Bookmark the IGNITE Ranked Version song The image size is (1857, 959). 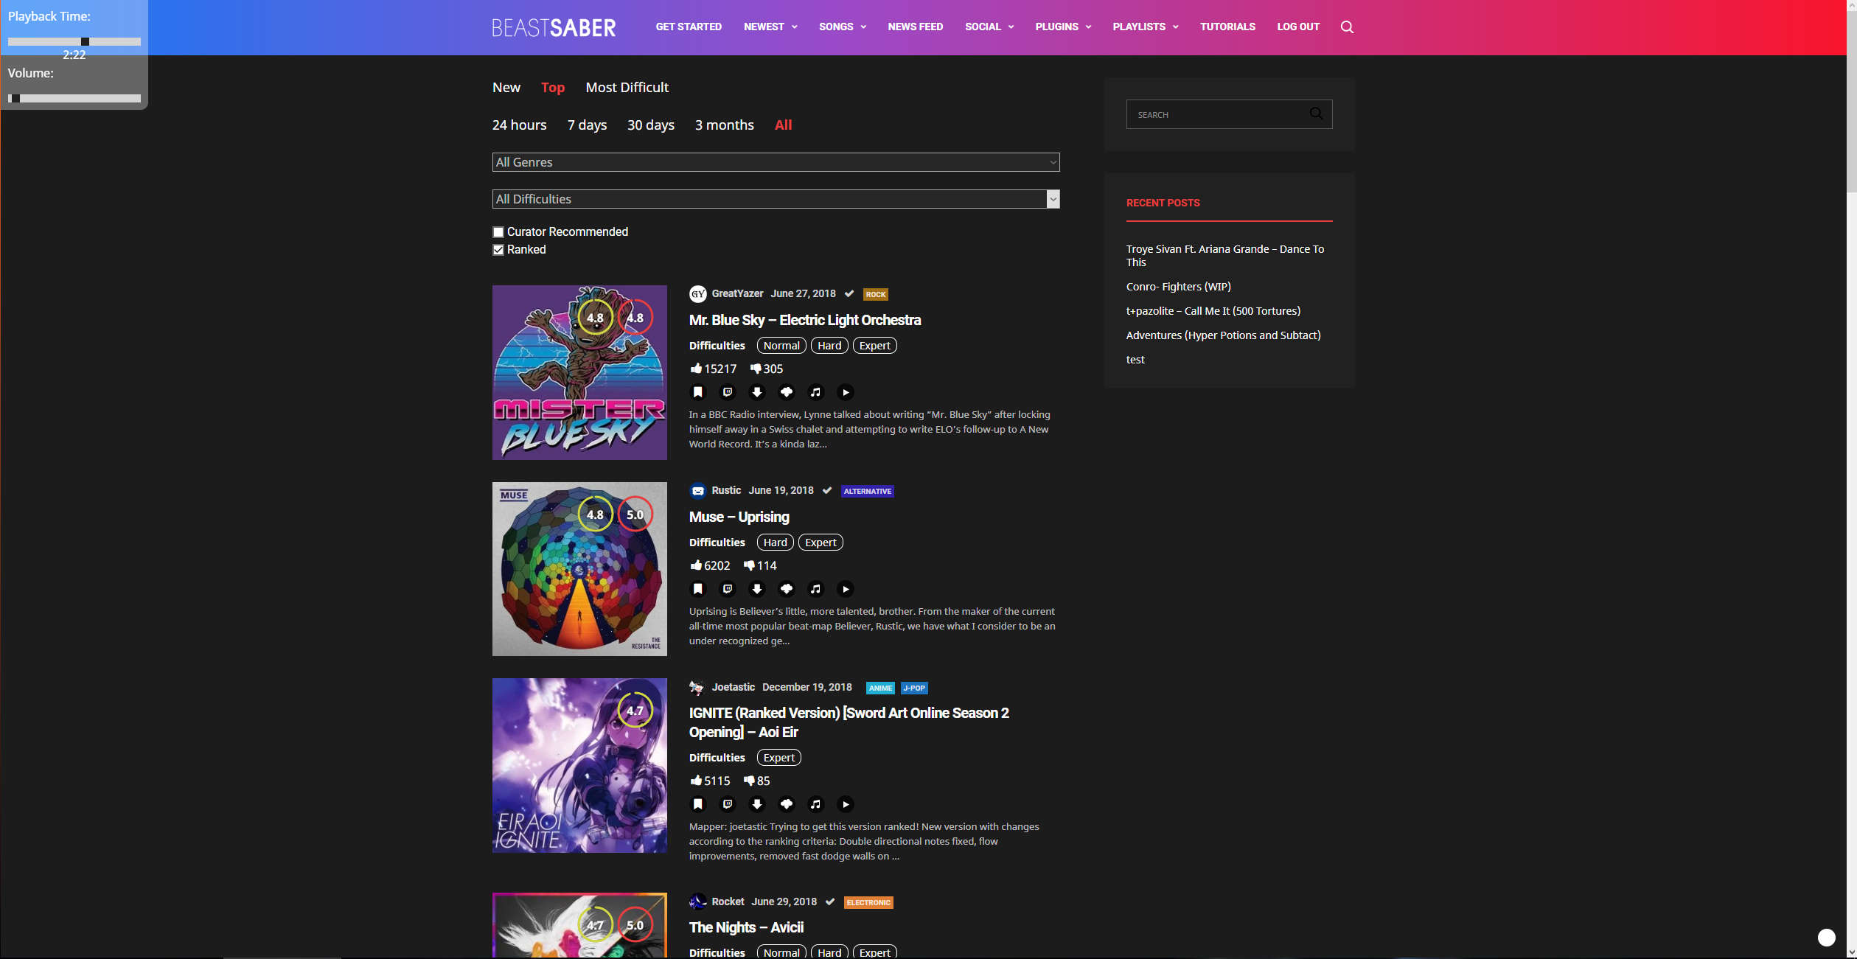(697, 804)
